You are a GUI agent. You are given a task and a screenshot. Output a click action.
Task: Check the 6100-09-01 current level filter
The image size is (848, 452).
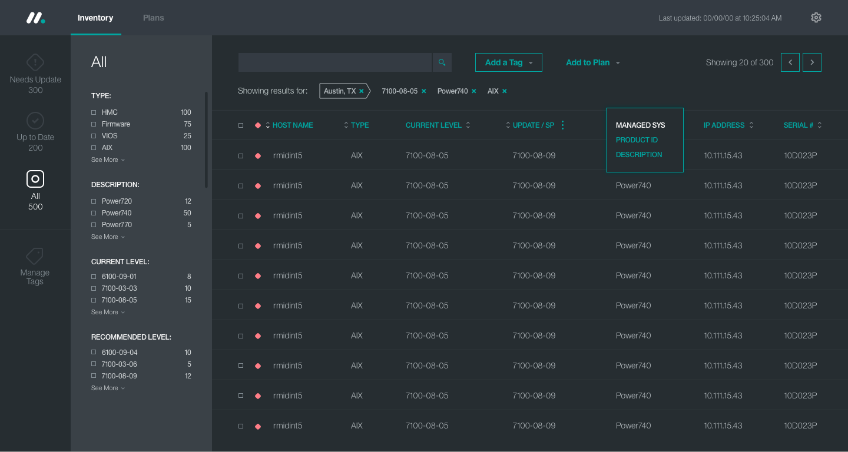click(x=94, y=277)
